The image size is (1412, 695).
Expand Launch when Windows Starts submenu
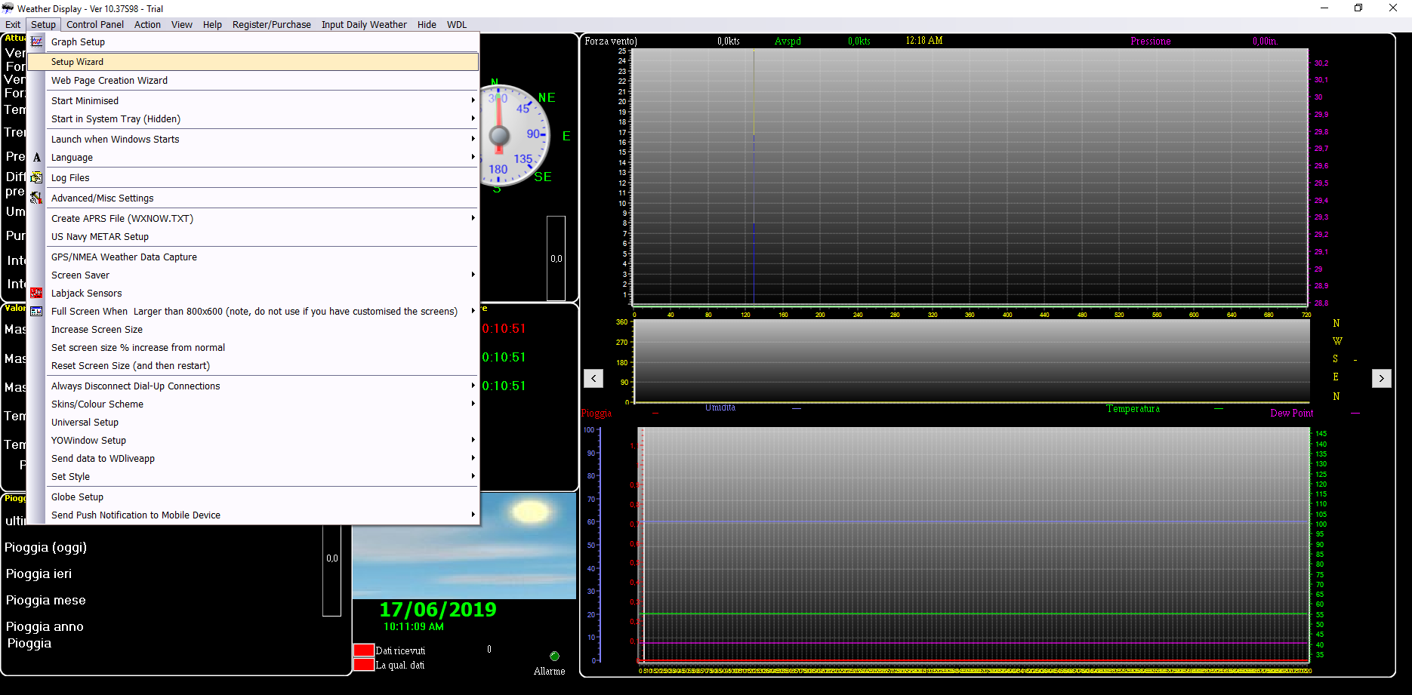click(x=473, y=139)
